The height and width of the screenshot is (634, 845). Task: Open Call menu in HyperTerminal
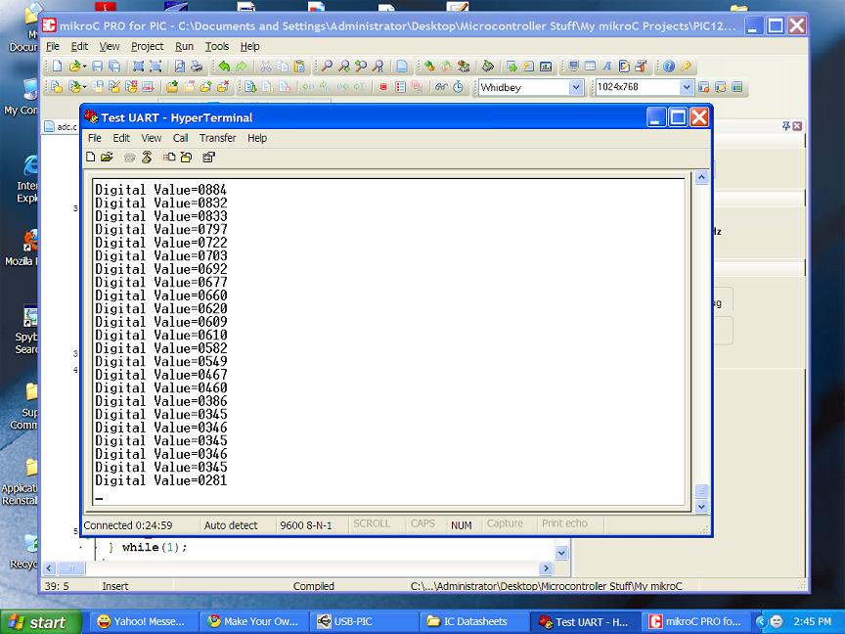181,138
